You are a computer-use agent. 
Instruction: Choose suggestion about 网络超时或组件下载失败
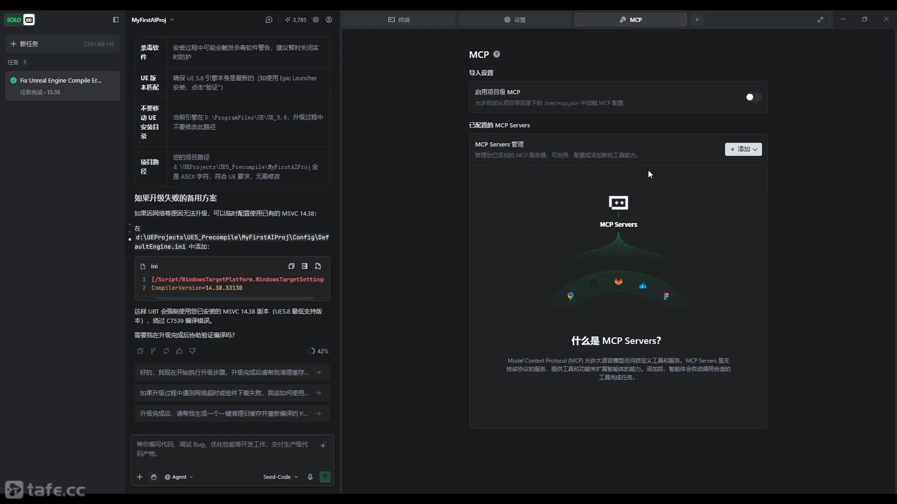pyautogui.click(x=232, y=393)
